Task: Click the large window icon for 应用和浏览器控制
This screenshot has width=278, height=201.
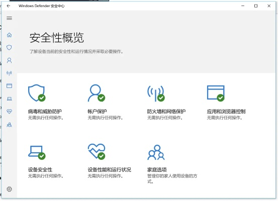Action: [216, 93]
